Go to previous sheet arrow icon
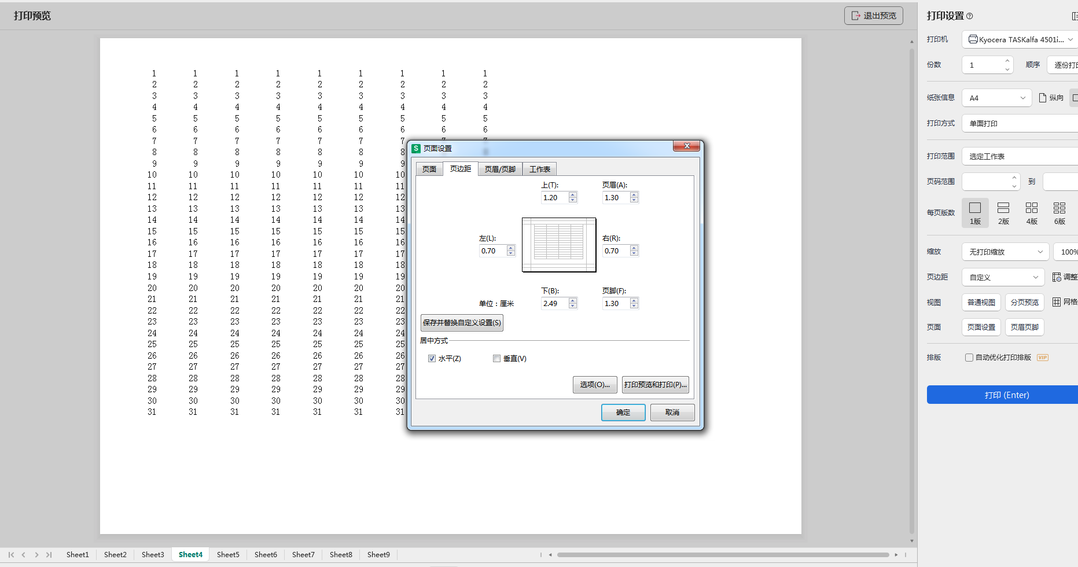The height and width of the screenshot is (567, 1078). (24, 554)
